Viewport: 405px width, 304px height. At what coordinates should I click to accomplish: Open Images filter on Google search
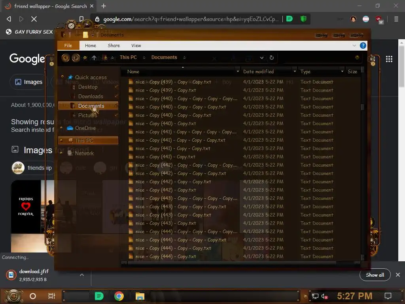[28, 82]
